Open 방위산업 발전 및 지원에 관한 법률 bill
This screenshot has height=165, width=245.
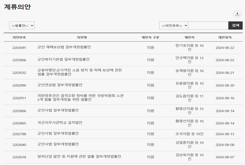click(x=79, y=156)
